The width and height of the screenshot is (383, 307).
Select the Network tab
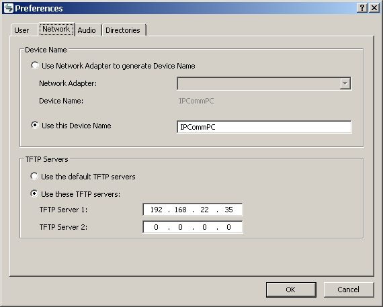(56, 29)
